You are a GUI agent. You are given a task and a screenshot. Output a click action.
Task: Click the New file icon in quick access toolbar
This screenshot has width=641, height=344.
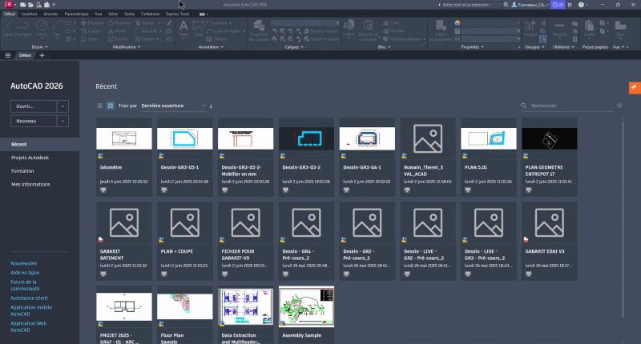[23, 5]
